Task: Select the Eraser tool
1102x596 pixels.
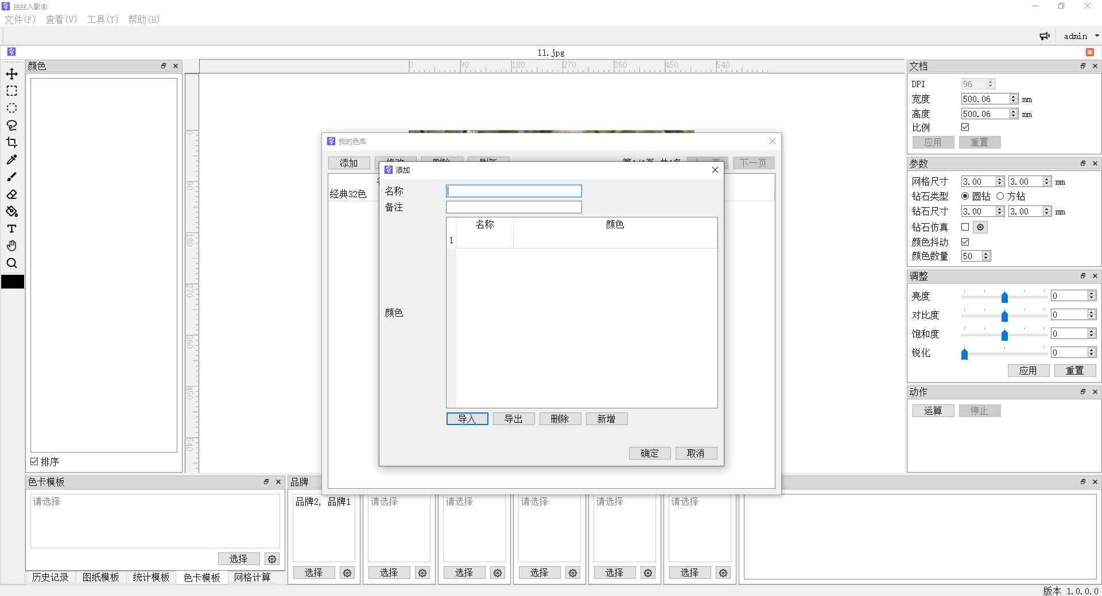Action: click(11, 194)
